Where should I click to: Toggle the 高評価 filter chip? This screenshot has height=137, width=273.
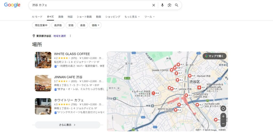tap(58, 25)
